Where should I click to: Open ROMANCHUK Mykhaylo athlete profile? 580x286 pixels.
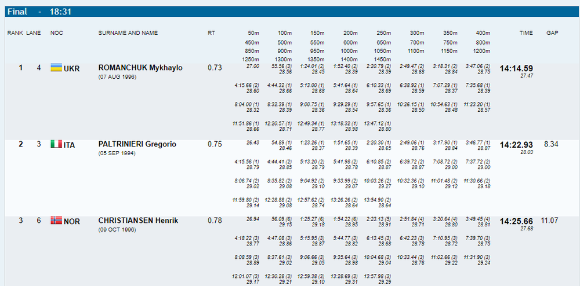(140, 68)
